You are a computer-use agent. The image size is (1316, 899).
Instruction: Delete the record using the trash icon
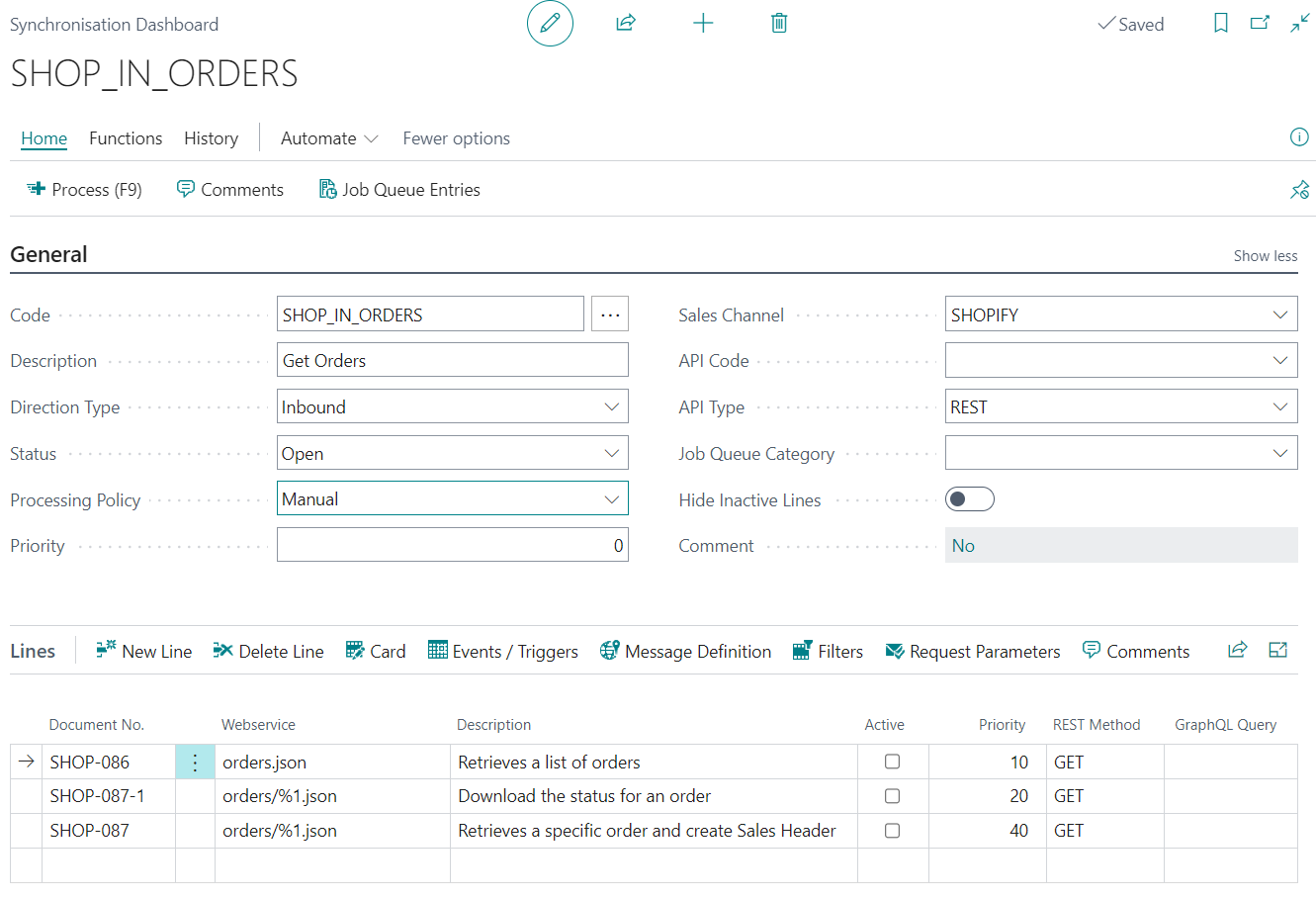click(x=779, y=23)
